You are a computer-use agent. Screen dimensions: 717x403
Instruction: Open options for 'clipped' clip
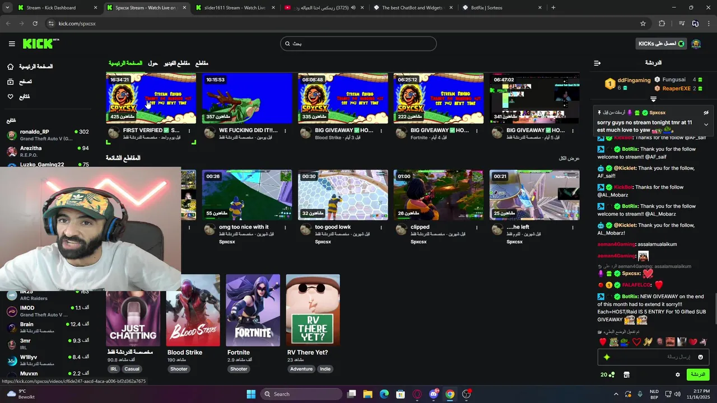pos(477,228)
